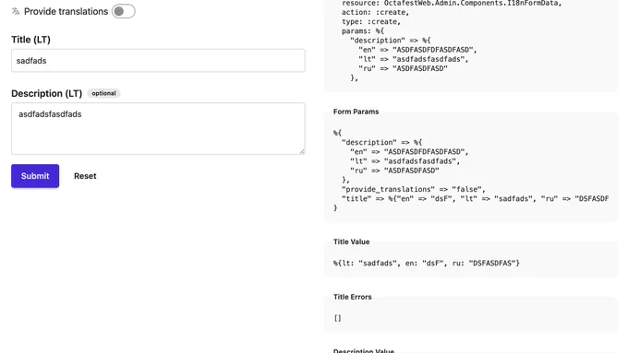
Task: Click the Title Value map text
Action: [427, 263]
